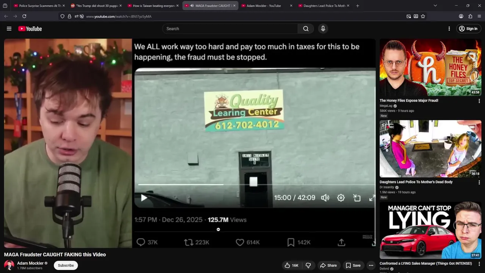Close the Police Surprise Scammers tab
Viewport: 485px width, 273px height.
63,6
